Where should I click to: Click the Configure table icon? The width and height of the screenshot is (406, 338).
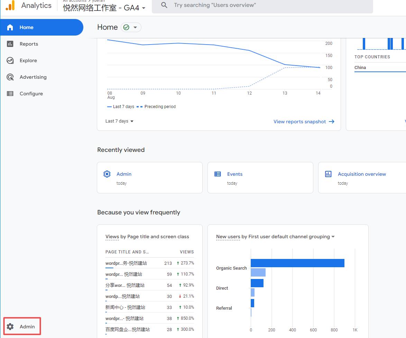click(10, 94)
